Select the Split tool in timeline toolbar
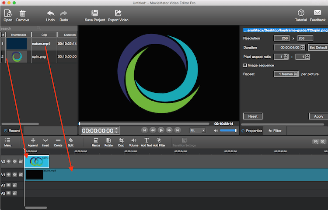Viewport: 328px width, 210px height. tap(70, 140)
